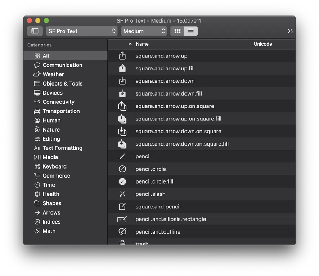Click the square.and.arrow.up.fill symbol icon
Image resolution: width=319 pixels, height=276 pixels.
pos(122,68)
